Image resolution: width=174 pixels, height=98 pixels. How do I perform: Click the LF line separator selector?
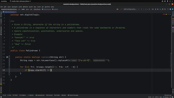(153, 97)
